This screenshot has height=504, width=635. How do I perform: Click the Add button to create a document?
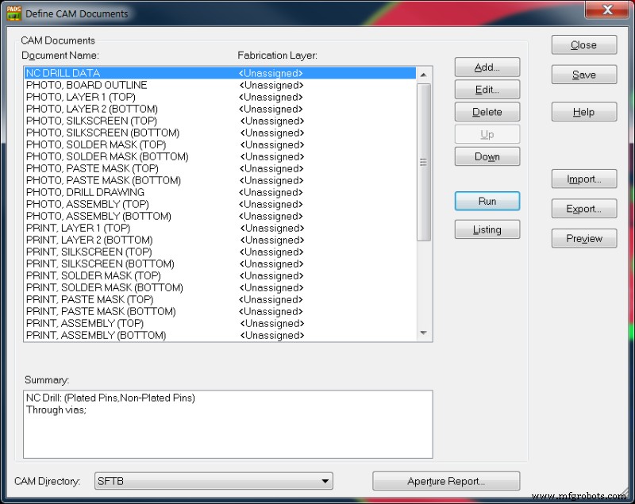(x=487, y=67)
